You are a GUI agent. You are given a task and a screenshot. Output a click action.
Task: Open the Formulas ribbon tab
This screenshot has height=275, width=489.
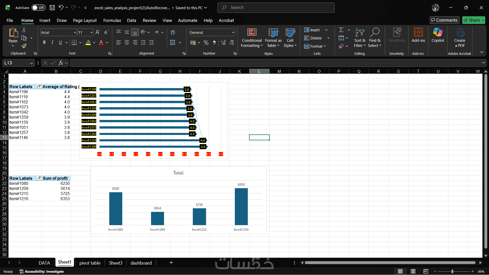(112, 20)
